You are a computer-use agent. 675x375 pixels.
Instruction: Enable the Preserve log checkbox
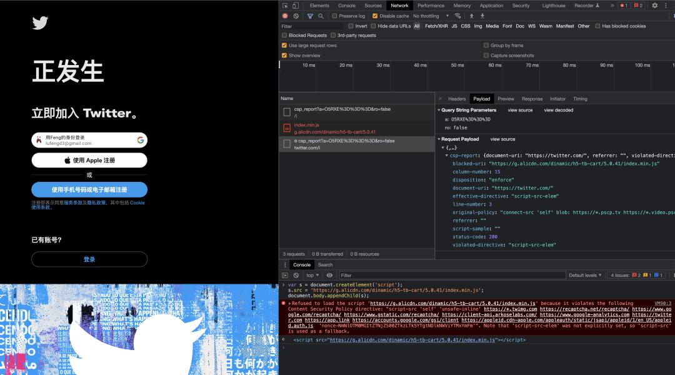pos(334,16)
